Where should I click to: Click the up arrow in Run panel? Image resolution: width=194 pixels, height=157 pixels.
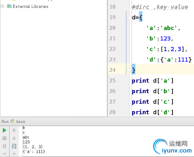tap(14, 130)
